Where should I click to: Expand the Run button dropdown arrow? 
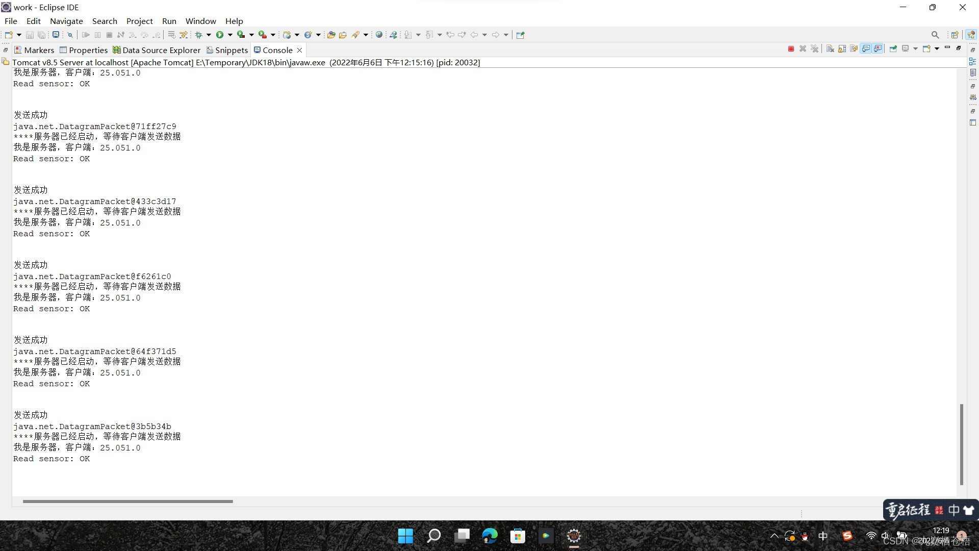230,35
